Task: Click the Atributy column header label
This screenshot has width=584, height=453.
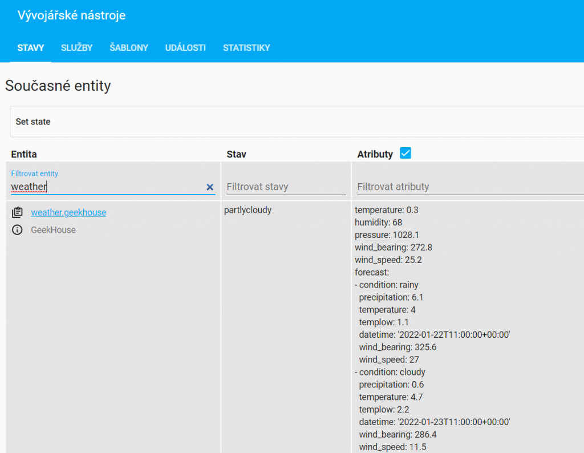Action: 375,154
